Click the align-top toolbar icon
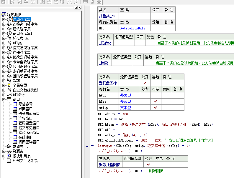The height and width of the screenshot is (178, 234). point(26,2)
